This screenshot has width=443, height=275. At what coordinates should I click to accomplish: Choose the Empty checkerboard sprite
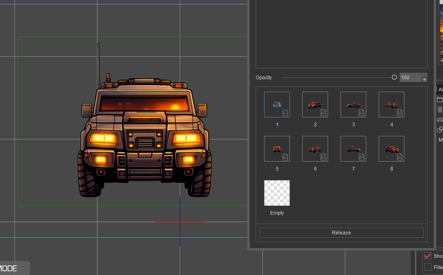click(x=277, y=193)
